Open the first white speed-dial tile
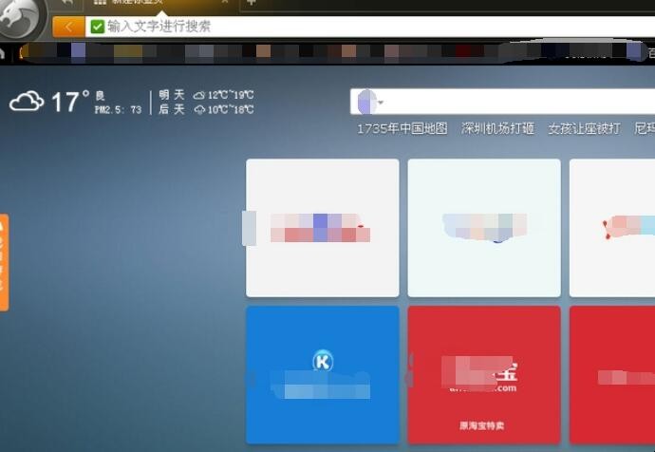655x452 pixels. coord(322,228)
